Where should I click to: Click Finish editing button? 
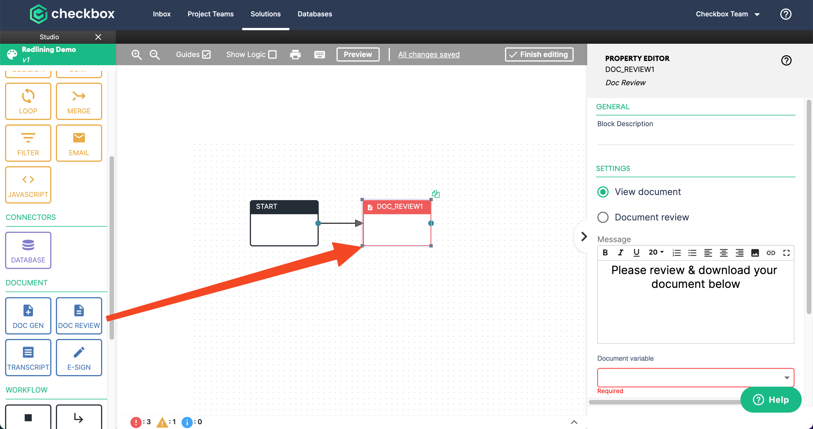(x=539, y=54)
